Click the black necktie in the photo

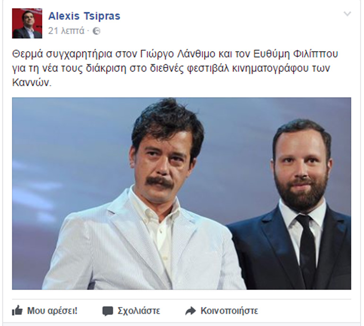click(307, 248)
